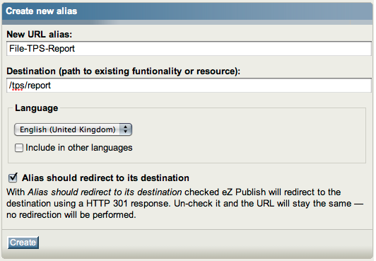Click the red-underlined 'tps' word in Destination field
The width and height of the screenshot is (376, 261).
[18, 86]
